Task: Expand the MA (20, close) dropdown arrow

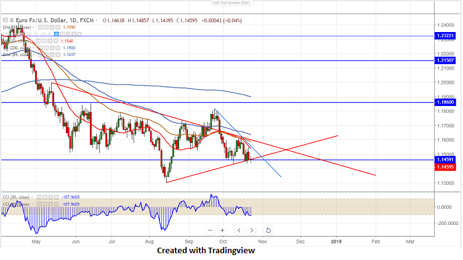Action: click(32, 41)
